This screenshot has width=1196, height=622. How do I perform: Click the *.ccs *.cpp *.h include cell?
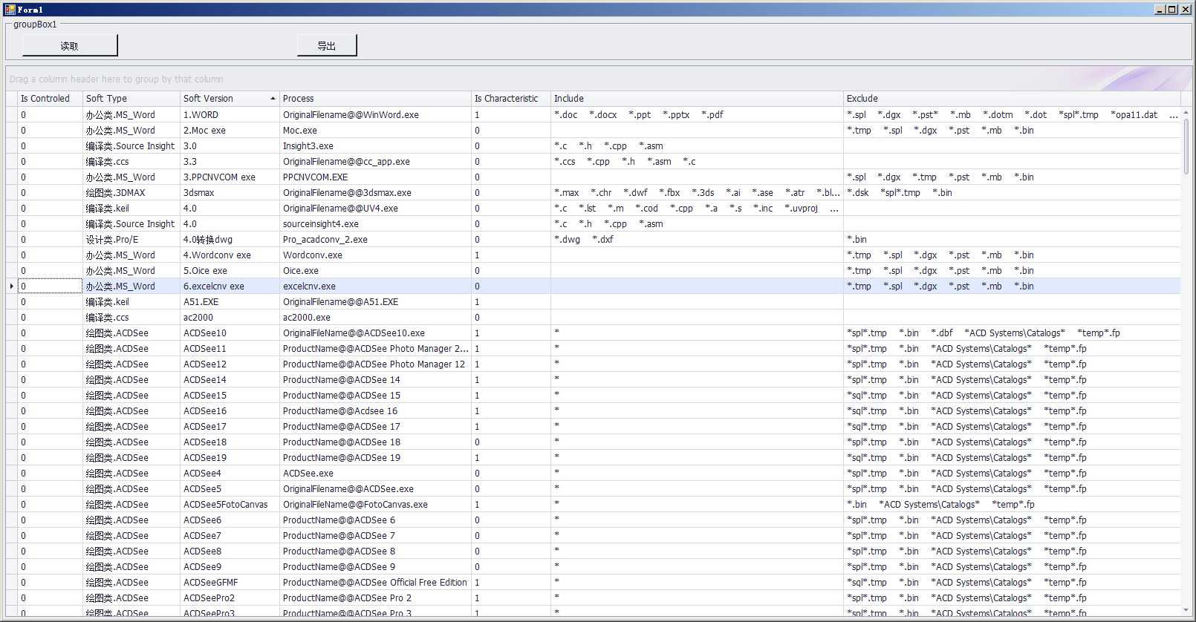coord(697,161)
